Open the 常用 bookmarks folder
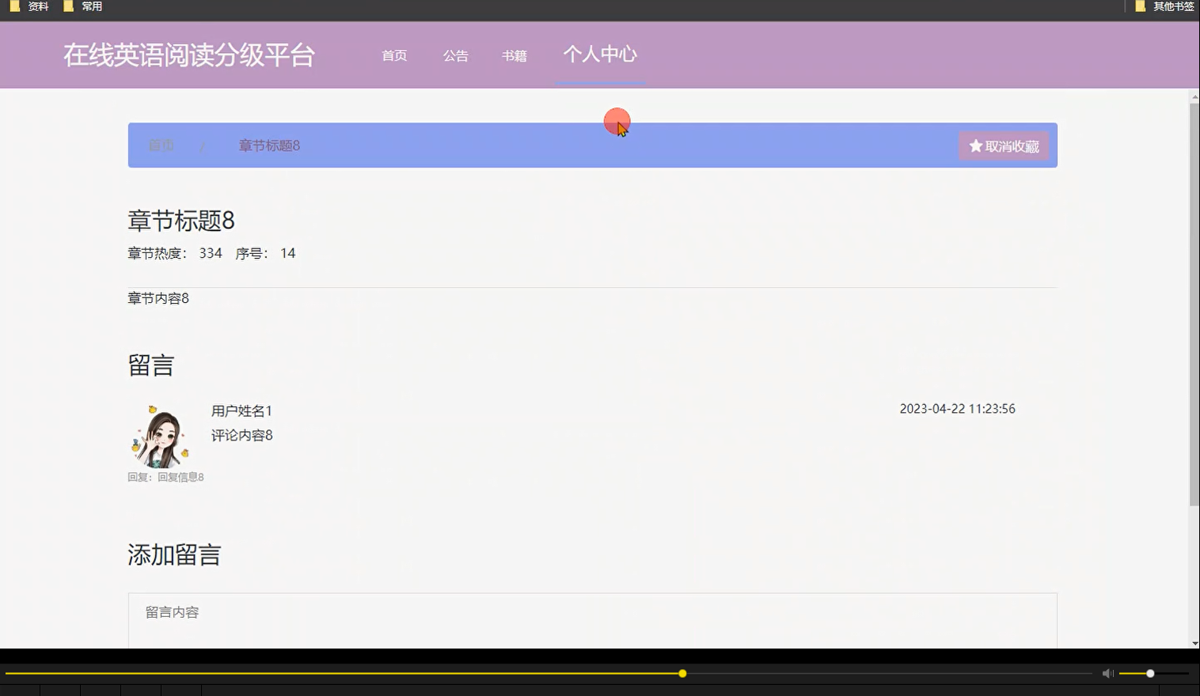 tap(89, 6)
